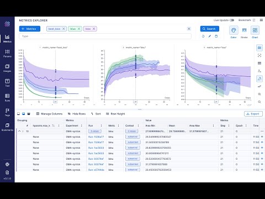
Task: Open the Slack community icon in the sidebar
Action: [x=7, y=164]
